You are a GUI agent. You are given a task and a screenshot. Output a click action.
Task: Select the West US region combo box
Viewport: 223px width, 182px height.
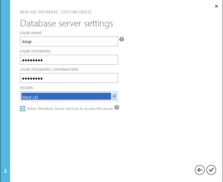(66, 97)
